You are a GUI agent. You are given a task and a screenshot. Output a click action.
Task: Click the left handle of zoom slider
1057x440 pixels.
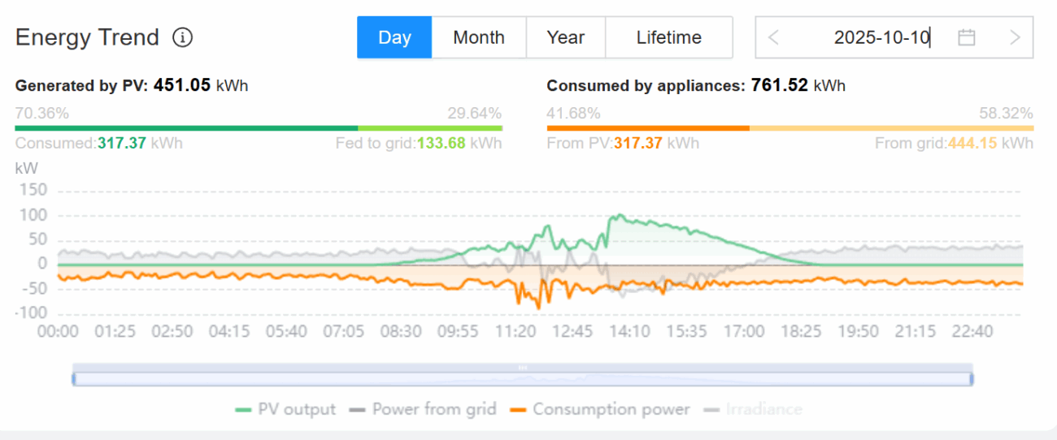73,378
